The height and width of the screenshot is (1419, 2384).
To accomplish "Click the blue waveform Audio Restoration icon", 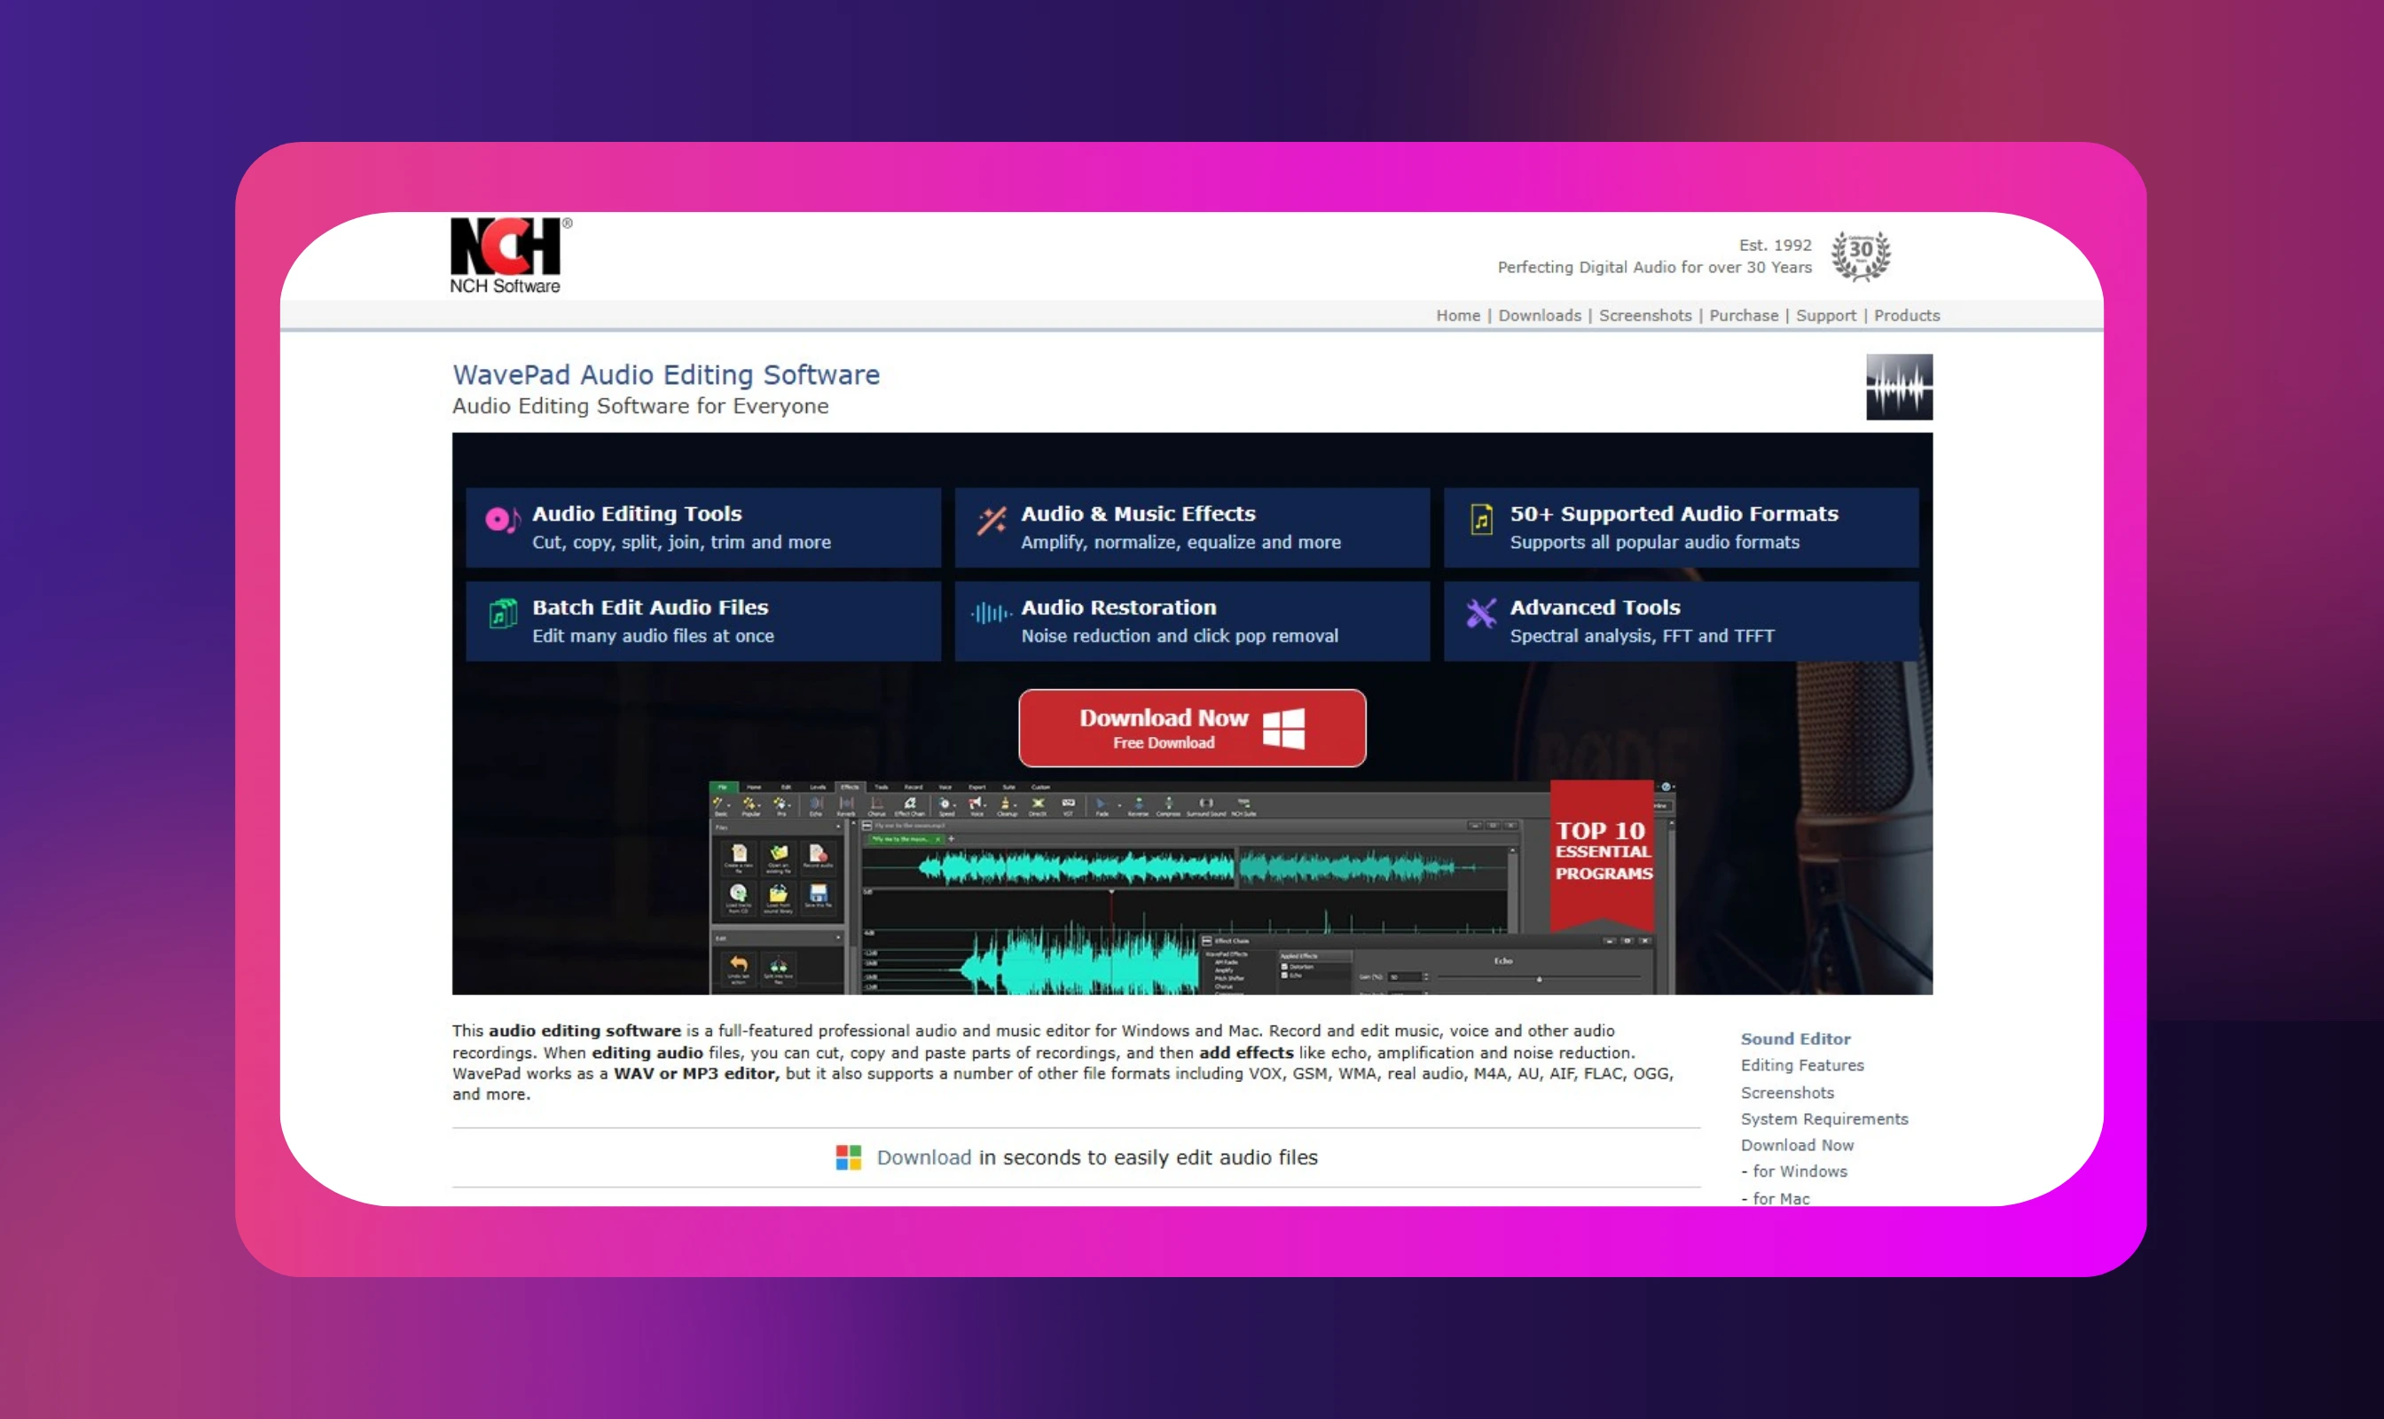I will 991,613.
